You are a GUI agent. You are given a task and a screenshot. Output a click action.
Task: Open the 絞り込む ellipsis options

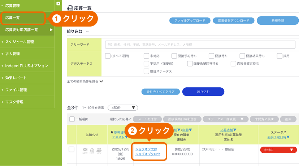click(x=87, y=32)
